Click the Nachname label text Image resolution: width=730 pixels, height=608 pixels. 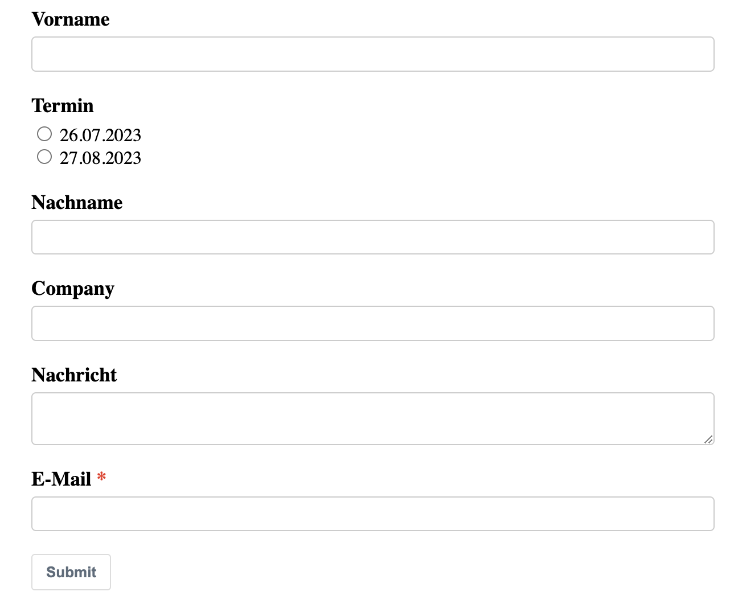tap(77, 203)
